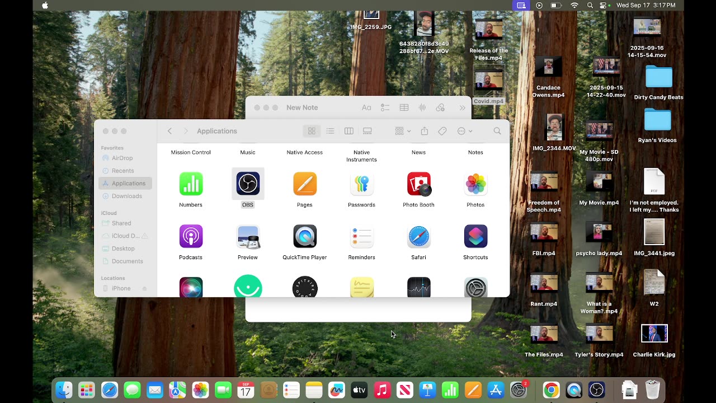Select iCloud Drive in Finder sidebar
The image size is (716, 403).
tap(125, 236)
